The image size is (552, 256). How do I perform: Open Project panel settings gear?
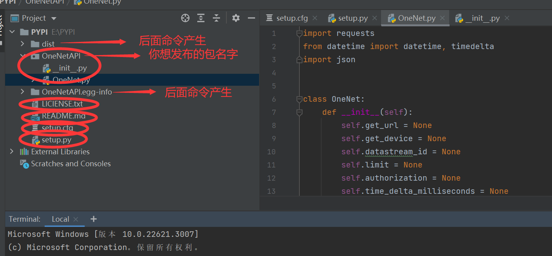[236, 18]
